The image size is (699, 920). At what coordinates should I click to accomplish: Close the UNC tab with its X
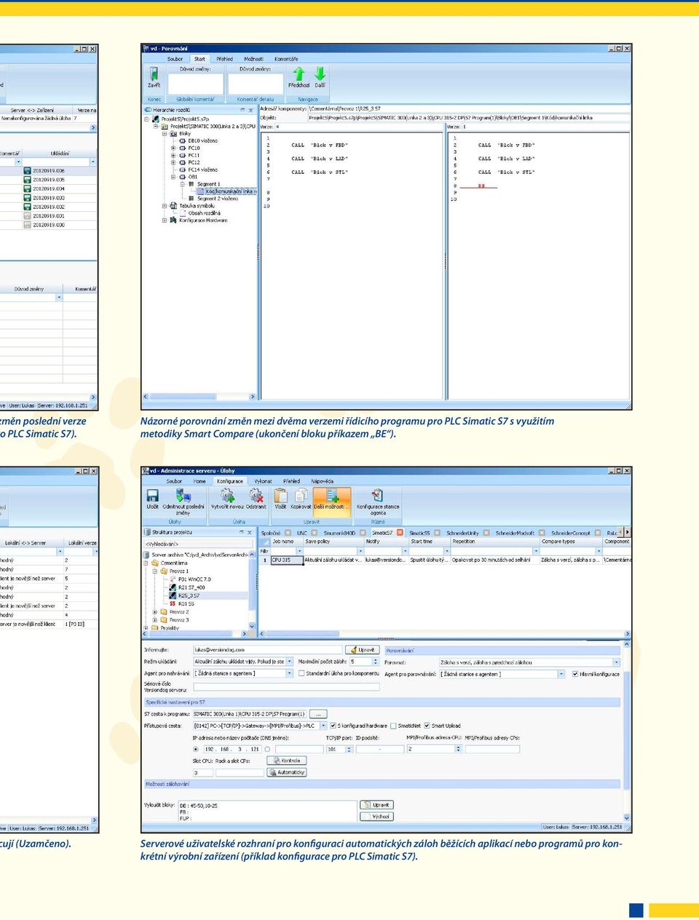point(315,533)
